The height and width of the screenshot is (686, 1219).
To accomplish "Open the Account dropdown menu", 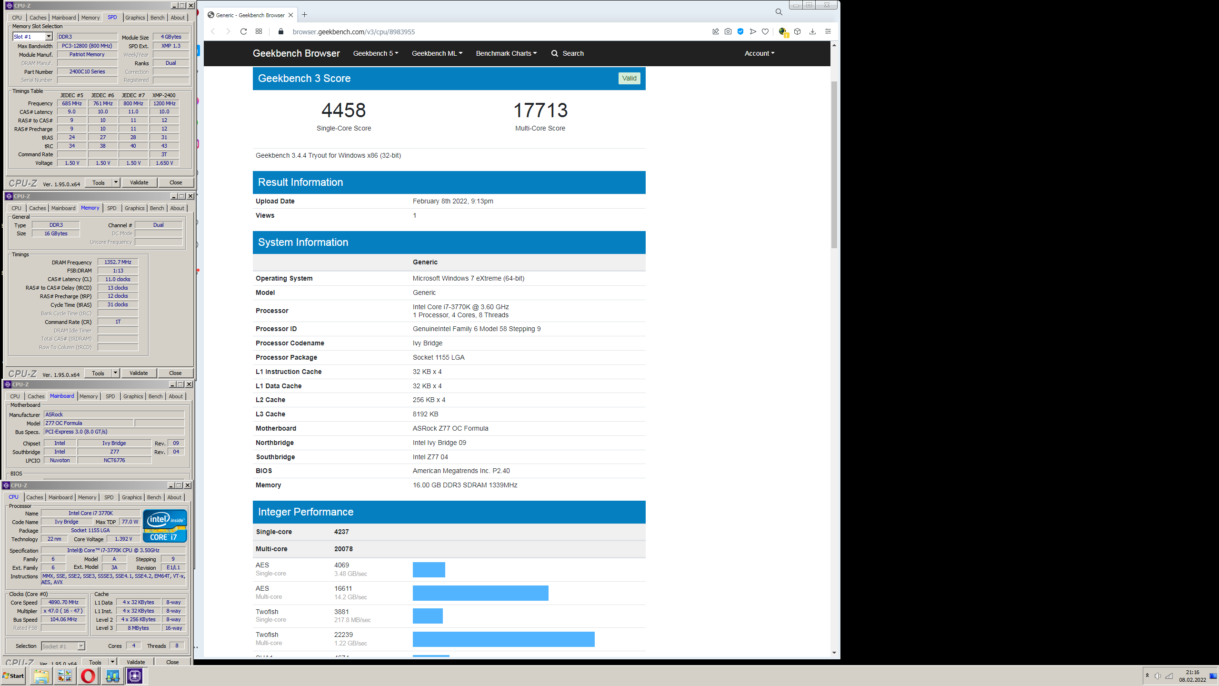I will (759, 53).
